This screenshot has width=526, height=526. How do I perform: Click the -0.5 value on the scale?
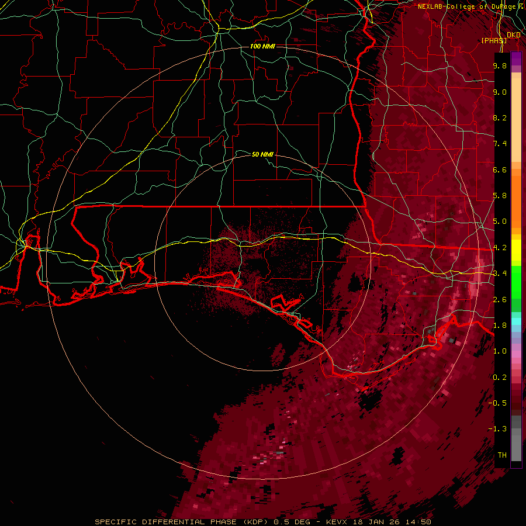pos(498,403)
